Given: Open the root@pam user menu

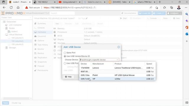Looking at the screenshot, I should pos(174,13).
